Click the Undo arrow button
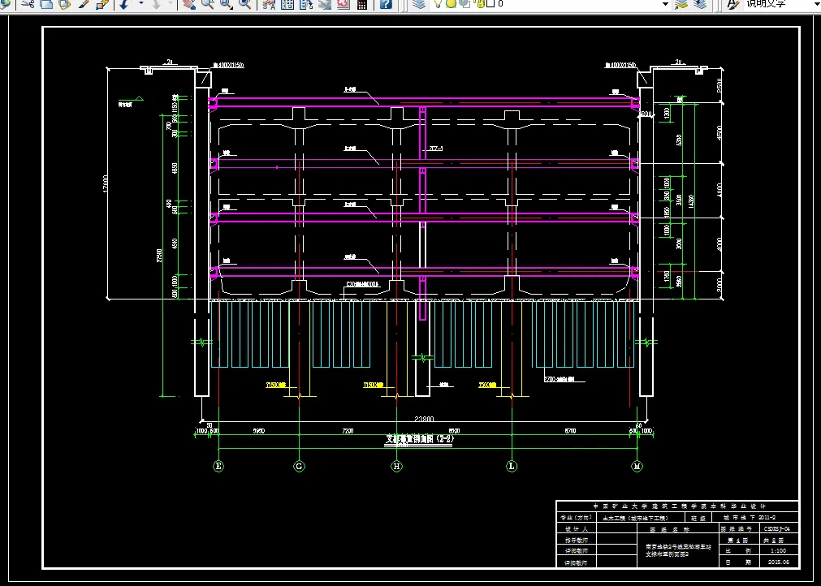Screen dimensions: 821x586 pos(124,4)
